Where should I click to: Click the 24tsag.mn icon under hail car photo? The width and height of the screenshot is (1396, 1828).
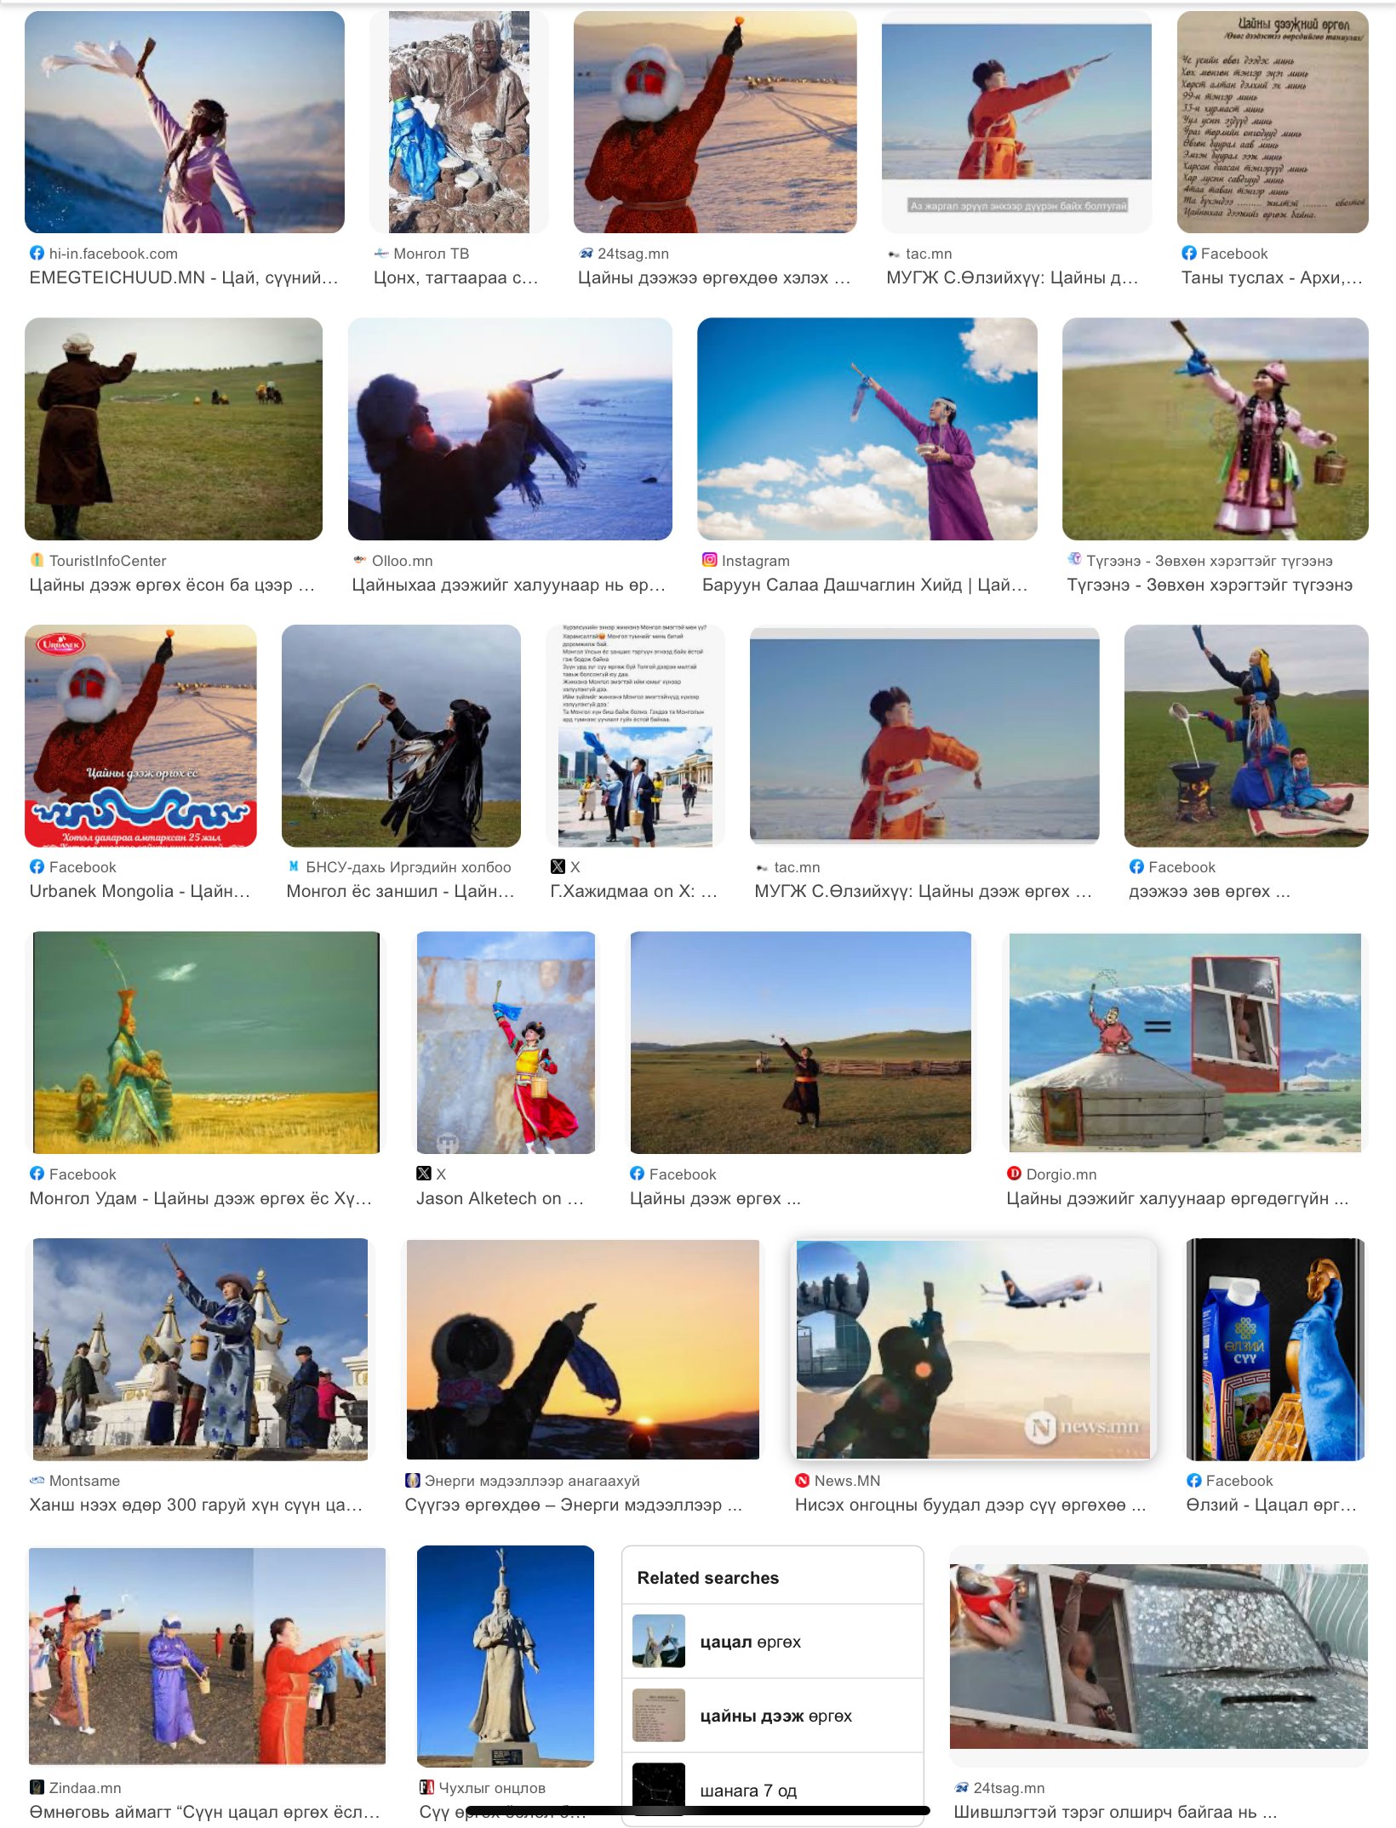(x=962, y=1787)
